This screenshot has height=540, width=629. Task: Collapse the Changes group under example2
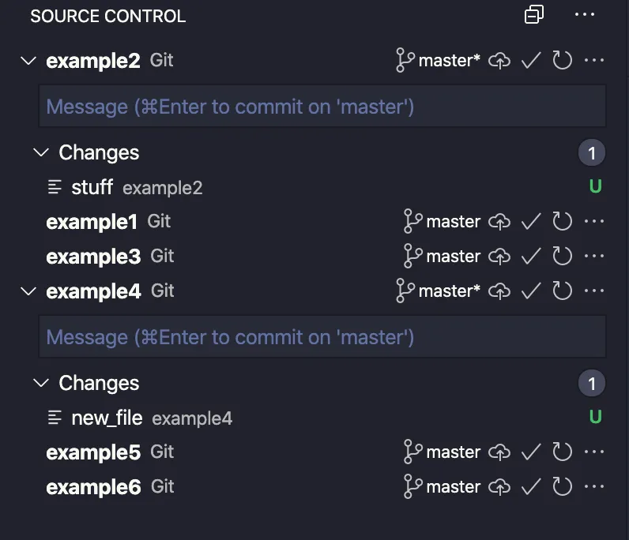(41, 152)
